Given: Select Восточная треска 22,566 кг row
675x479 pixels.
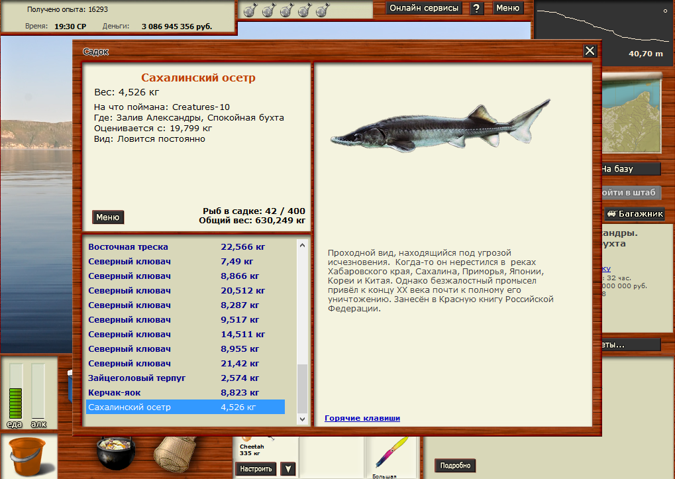Looking at the screenshot, I should [185, 247].
